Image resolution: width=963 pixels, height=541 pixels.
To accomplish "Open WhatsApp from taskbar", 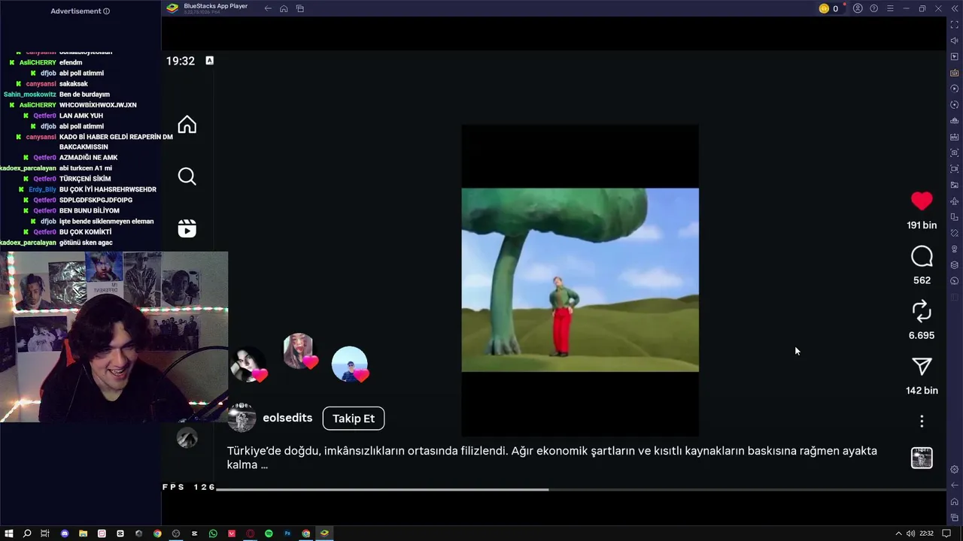I will point(213,533).
